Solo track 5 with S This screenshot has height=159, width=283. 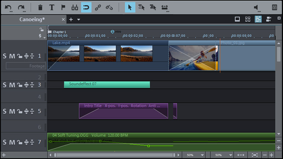(x=4, y=111)
